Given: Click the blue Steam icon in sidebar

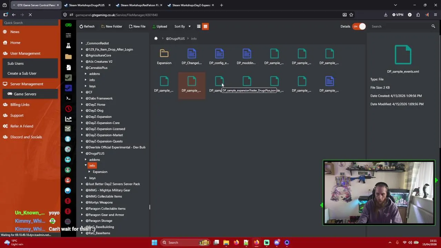Looking at the screenshot, I should (68, 88).
